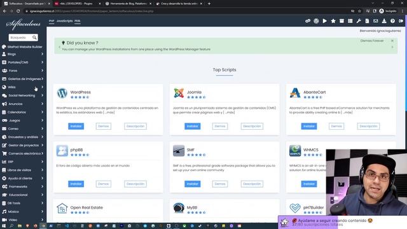Screen dimensions: 407x229
Task: Click the Open Real Estate logo icon
Action: click(62, 208)
